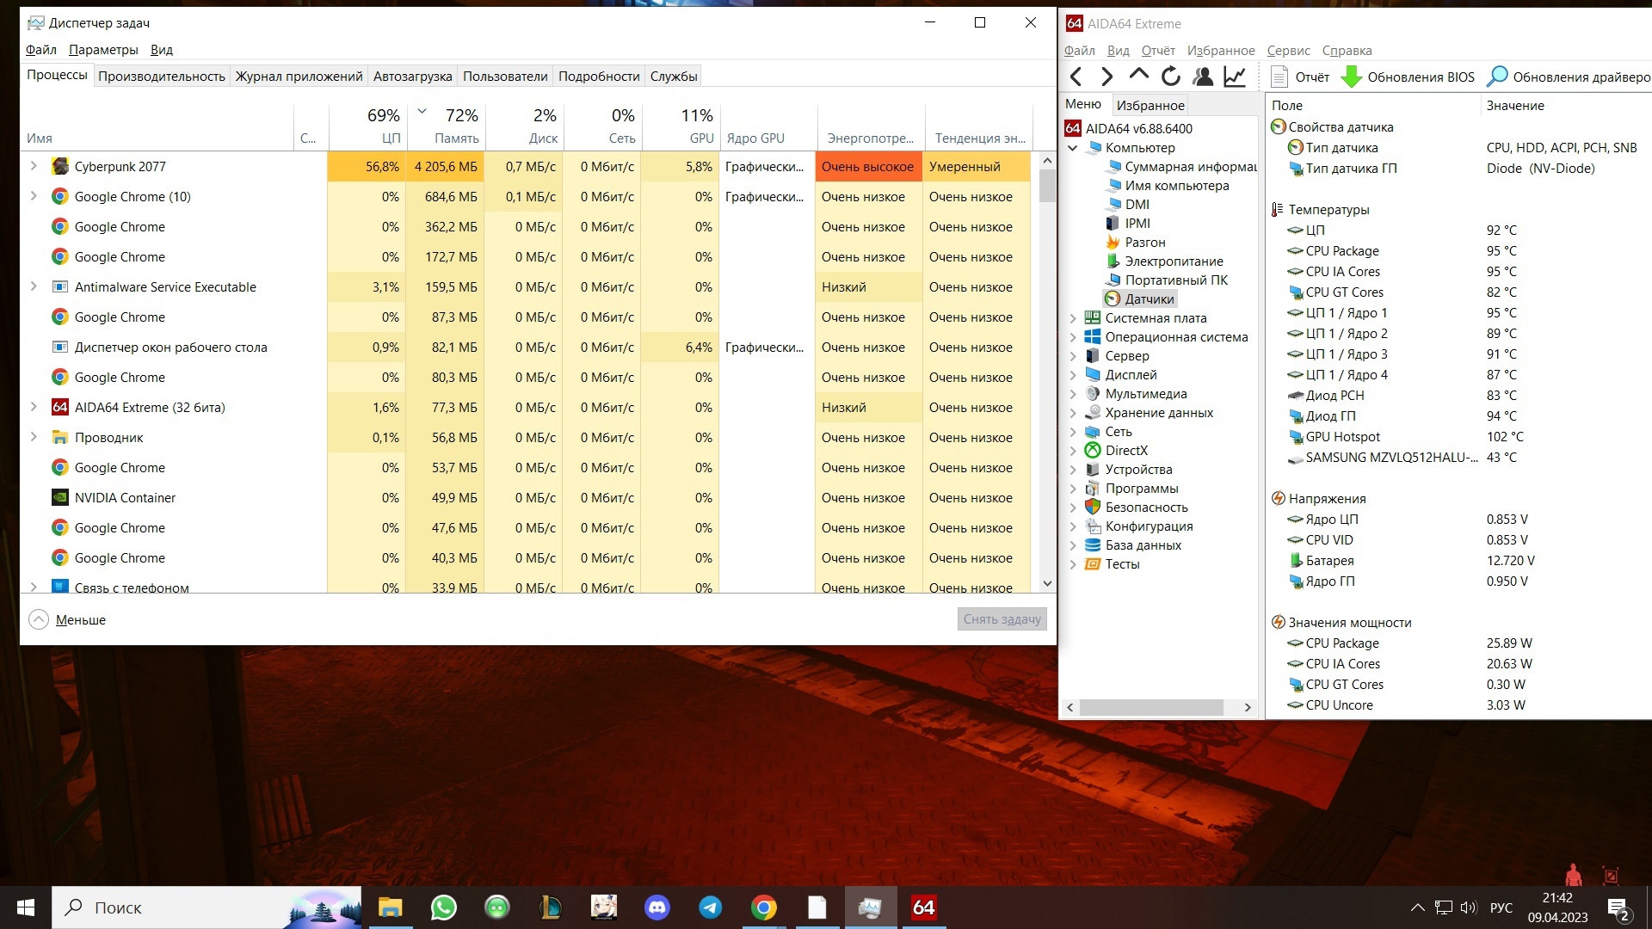The width and height of the screenshot is (1652, 929).
Task: Open AIDA64 graph chart toolbar icon
Action: 1235,77
